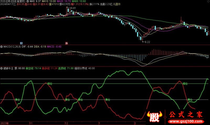Click the 12 month axis label
The width and height of the screenshot is (210, 125).
point(66,123)
